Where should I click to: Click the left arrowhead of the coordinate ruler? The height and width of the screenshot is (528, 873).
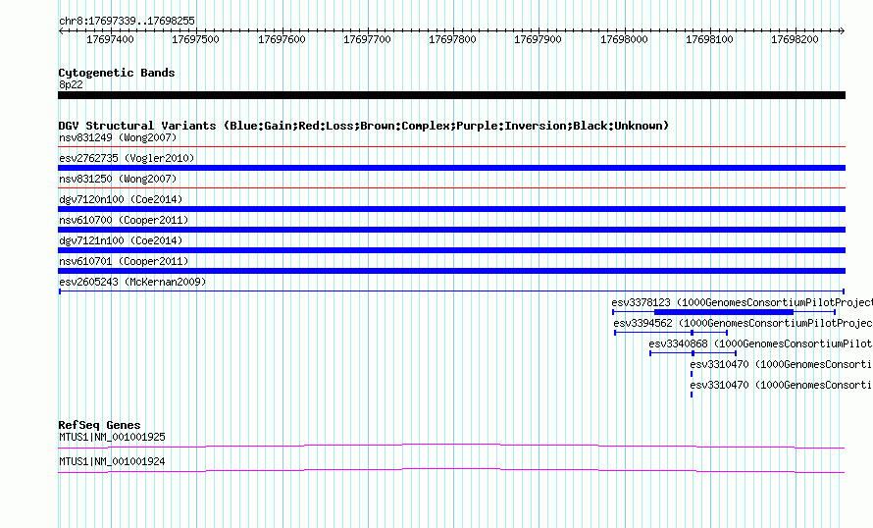(61, 31)
